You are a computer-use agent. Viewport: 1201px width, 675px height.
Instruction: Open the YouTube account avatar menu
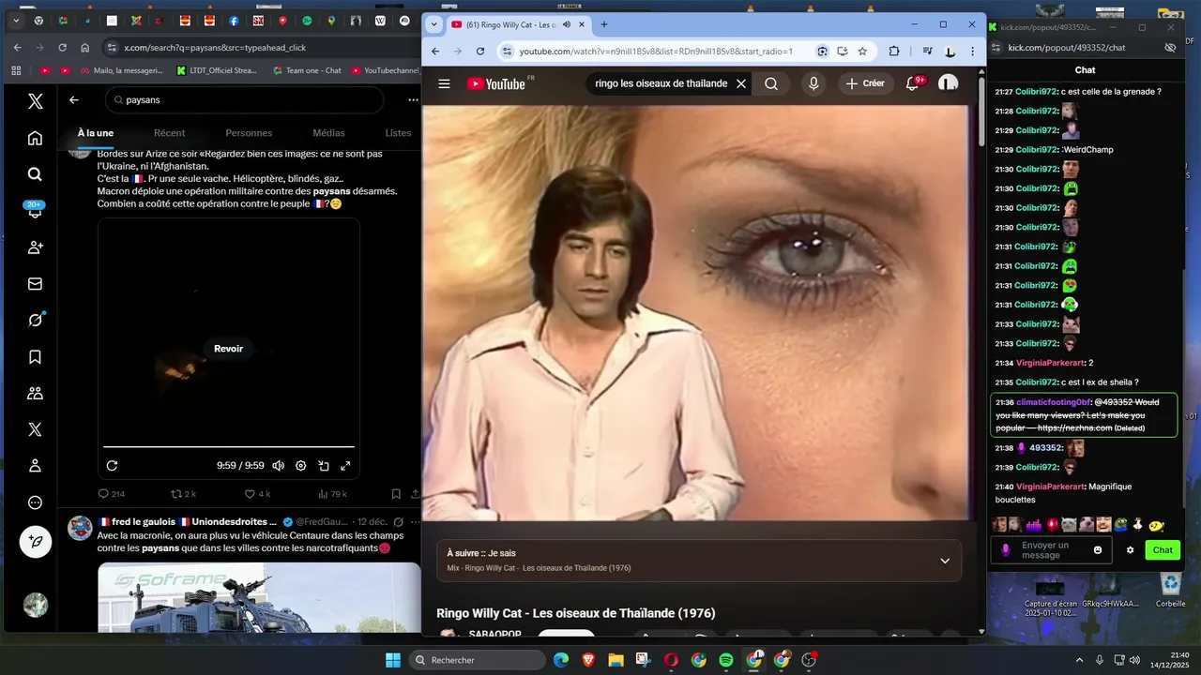click(x=948, y=83)
